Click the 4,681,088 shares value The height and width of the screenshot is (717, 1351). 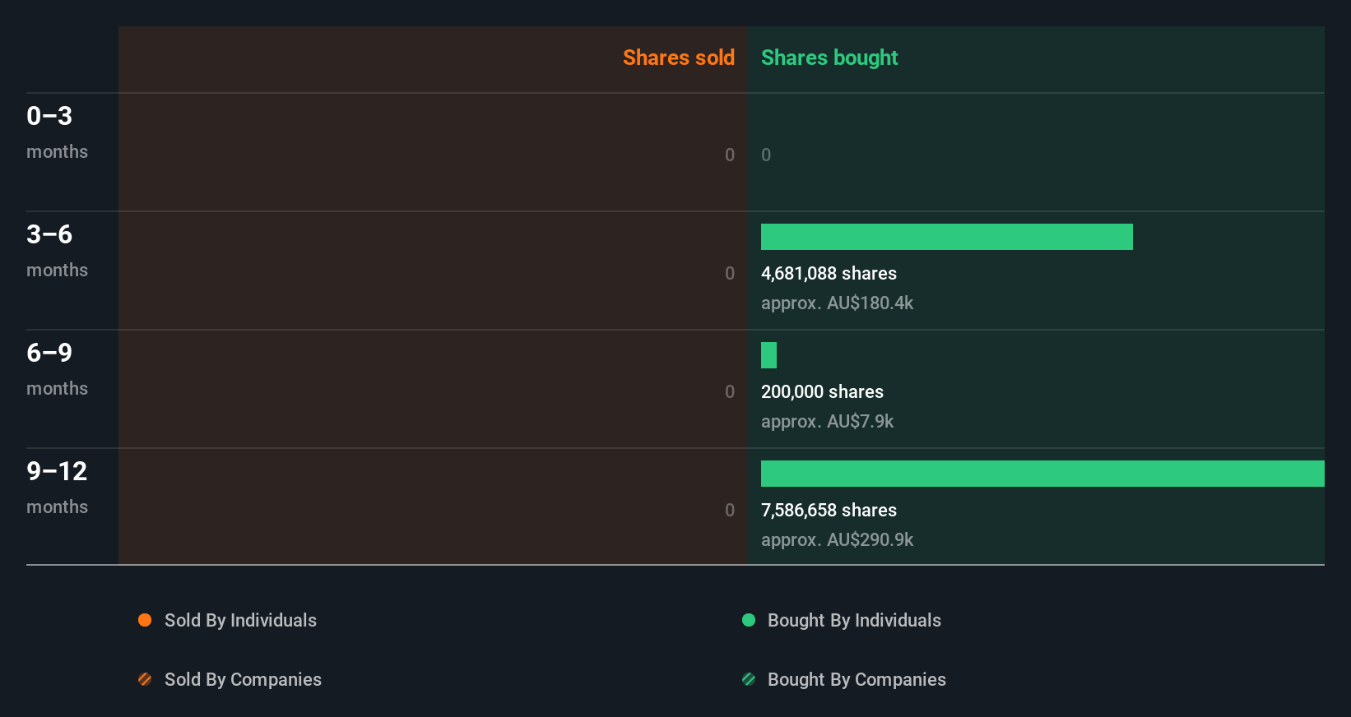(x=829, y=274)
